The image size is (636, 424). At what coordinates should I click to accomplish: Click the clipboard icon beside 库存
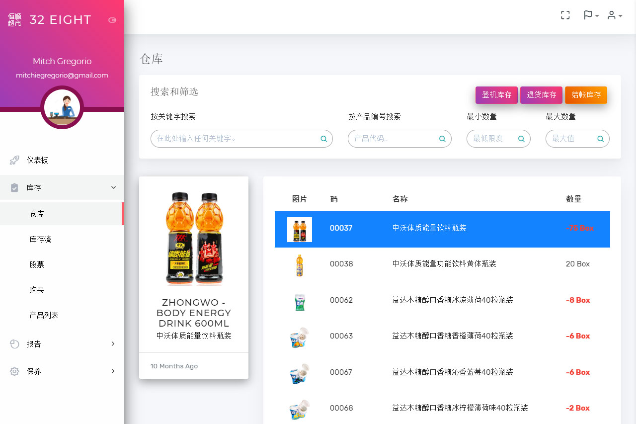(x=14, y=187)
